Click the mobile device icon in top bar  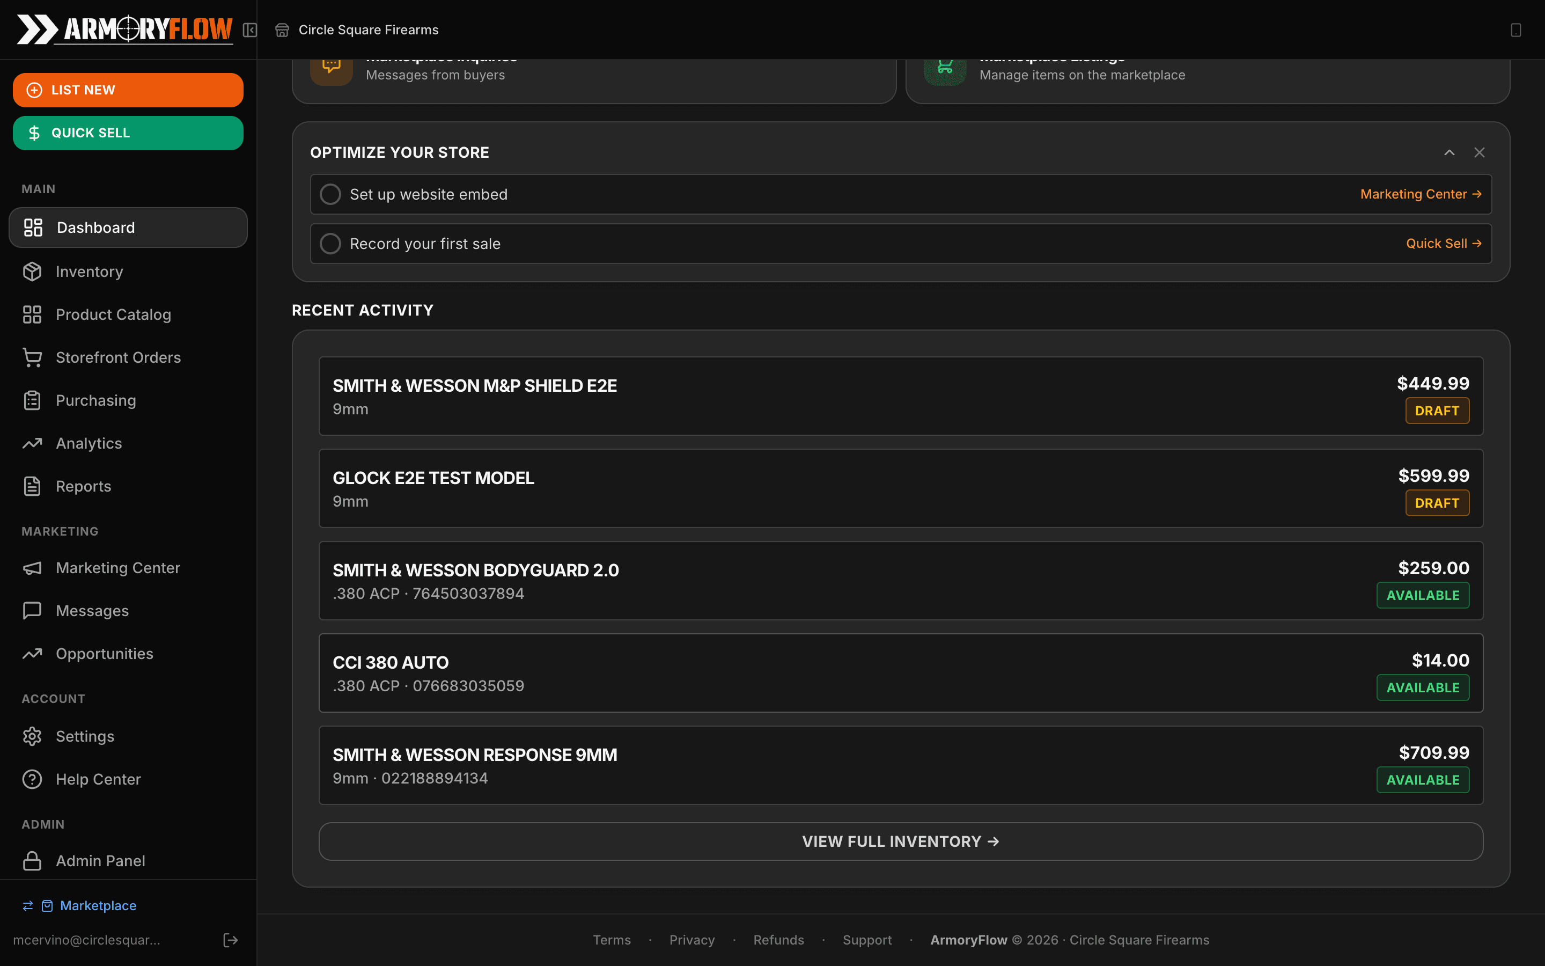(1515, 30)
